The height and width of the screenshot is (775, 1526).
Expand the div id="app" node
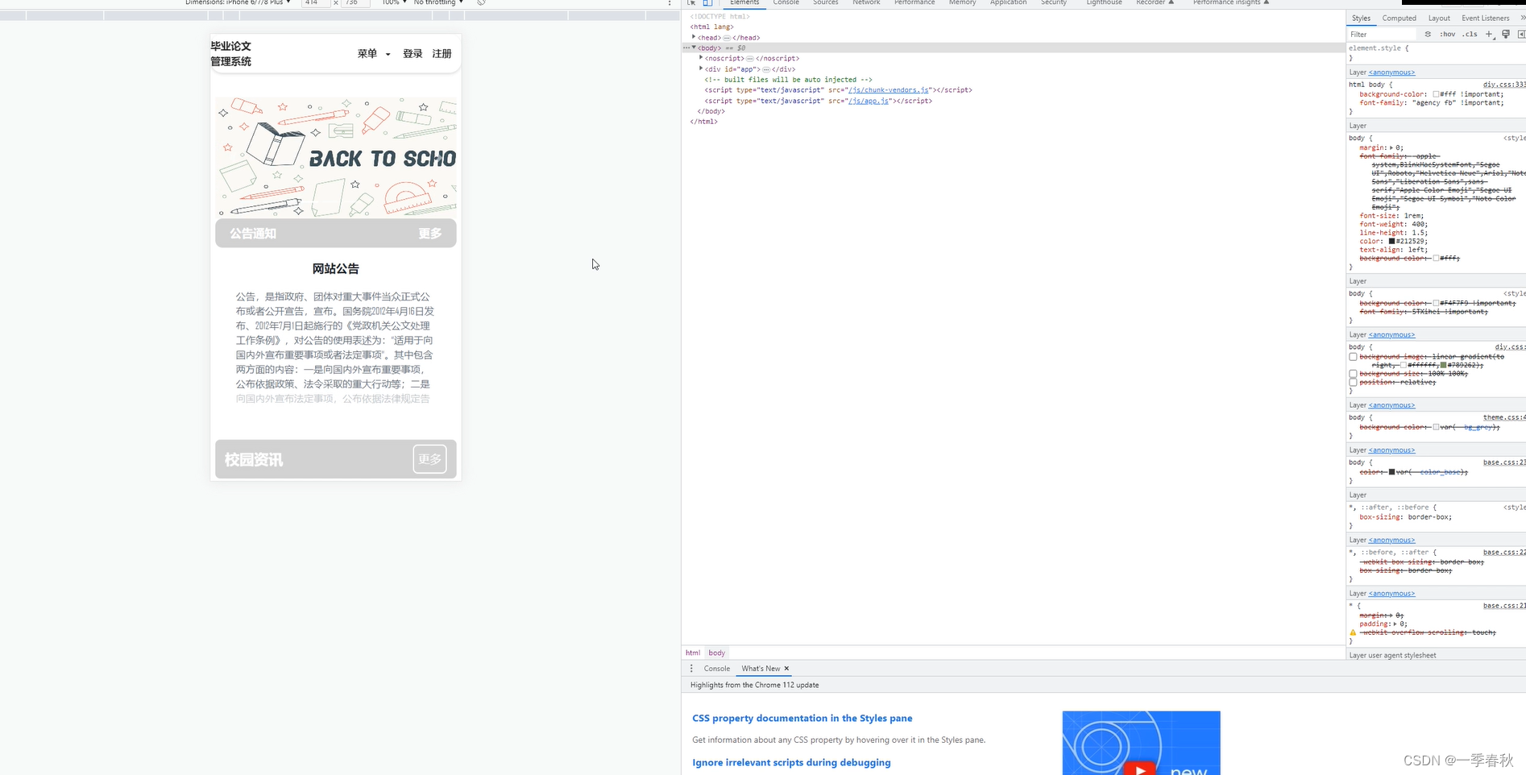pyautogui.click(x=701, y=68)
